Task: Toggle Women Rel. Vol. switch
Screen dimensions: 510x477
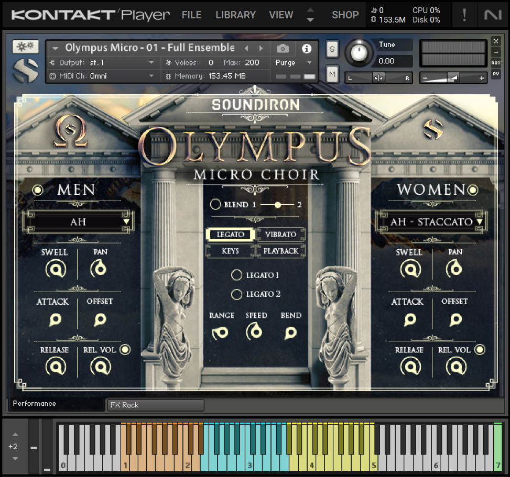Action: [x=480, y=350]
